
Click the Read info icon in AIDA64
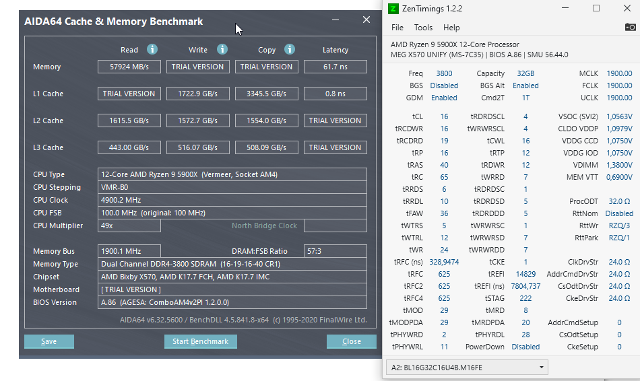(152, 49)
